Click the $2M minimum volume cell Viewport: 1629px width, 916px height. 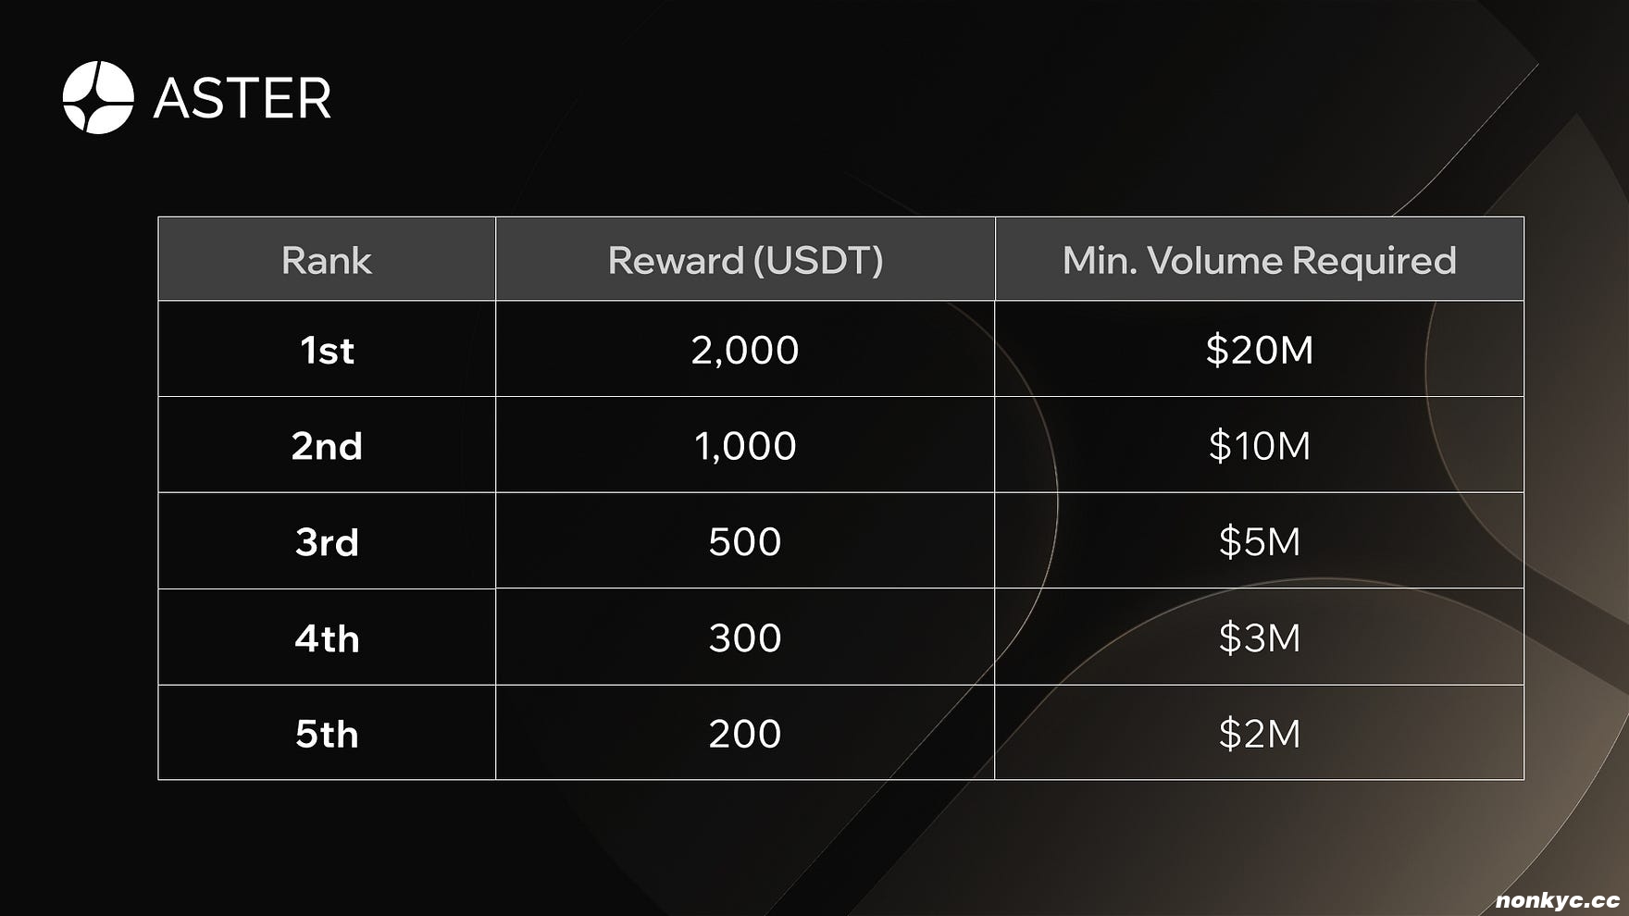point(1259,734)
